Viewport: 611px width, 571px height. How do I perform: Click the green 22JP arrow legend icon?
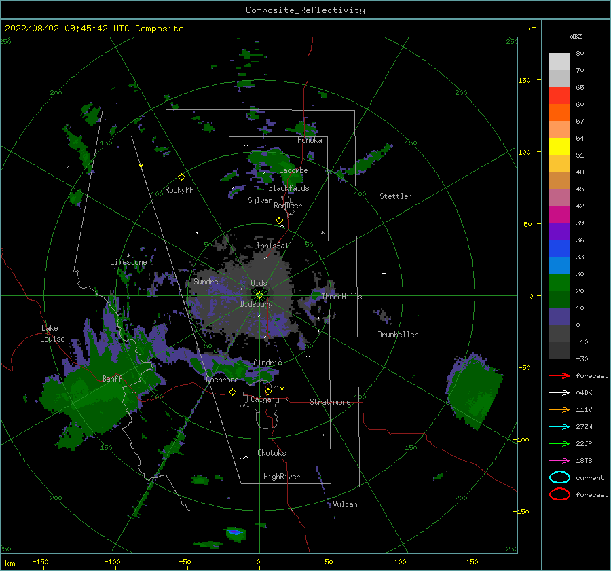[559, 443]
